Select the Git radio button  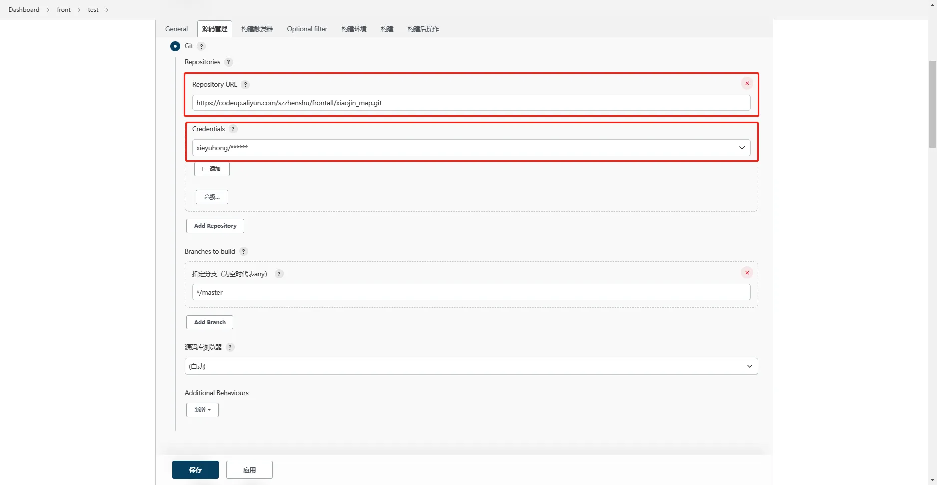(x=175, y=46)
